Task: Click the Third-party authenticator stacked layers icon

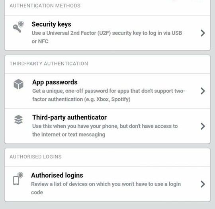Action: 18,119
